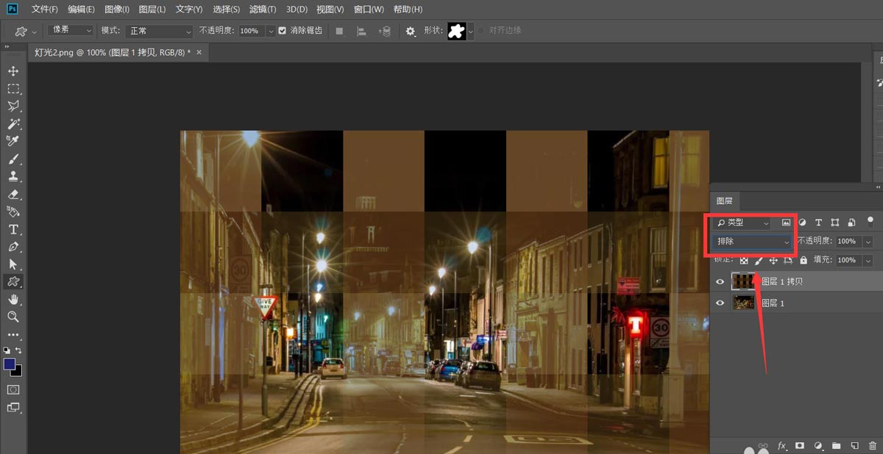Open the 文件 menu
Viewport: 883px width, 454px height.
coord(45,10)
